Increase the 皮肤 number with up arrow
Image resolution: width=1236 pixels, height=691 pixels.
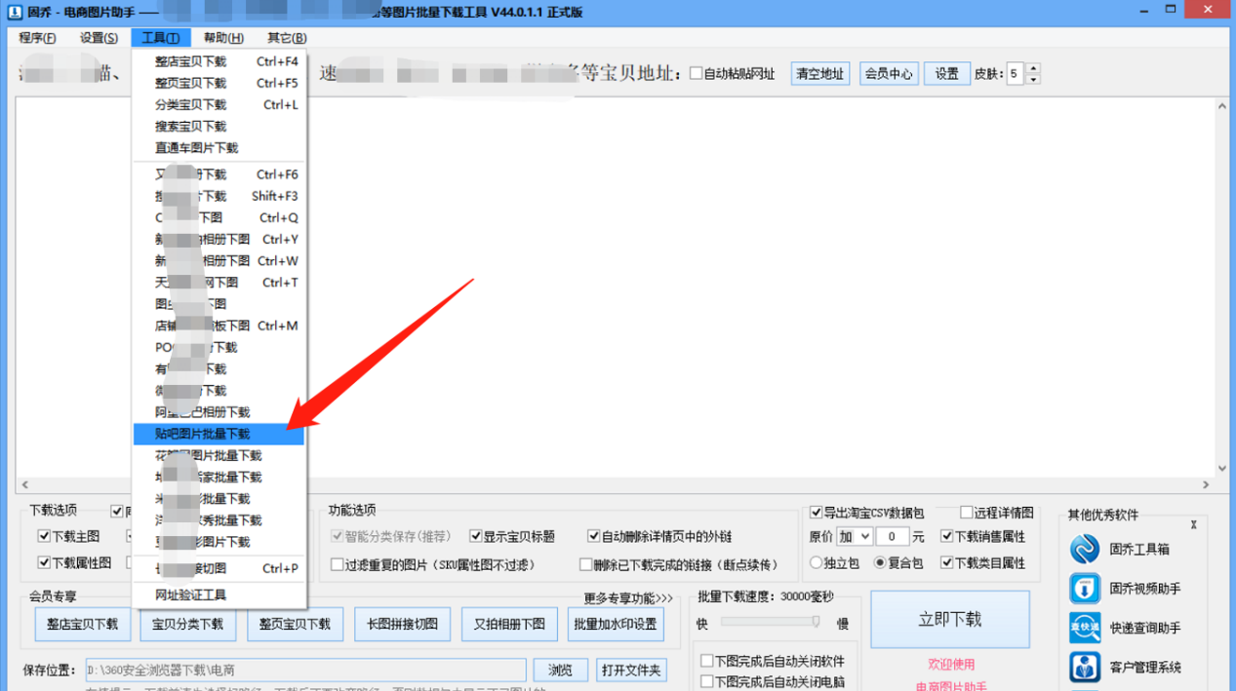(x=1033, y=69)
